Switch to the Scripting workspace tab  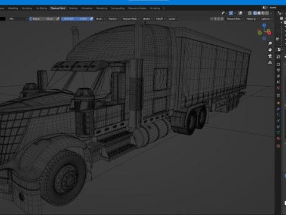(155, 8)
